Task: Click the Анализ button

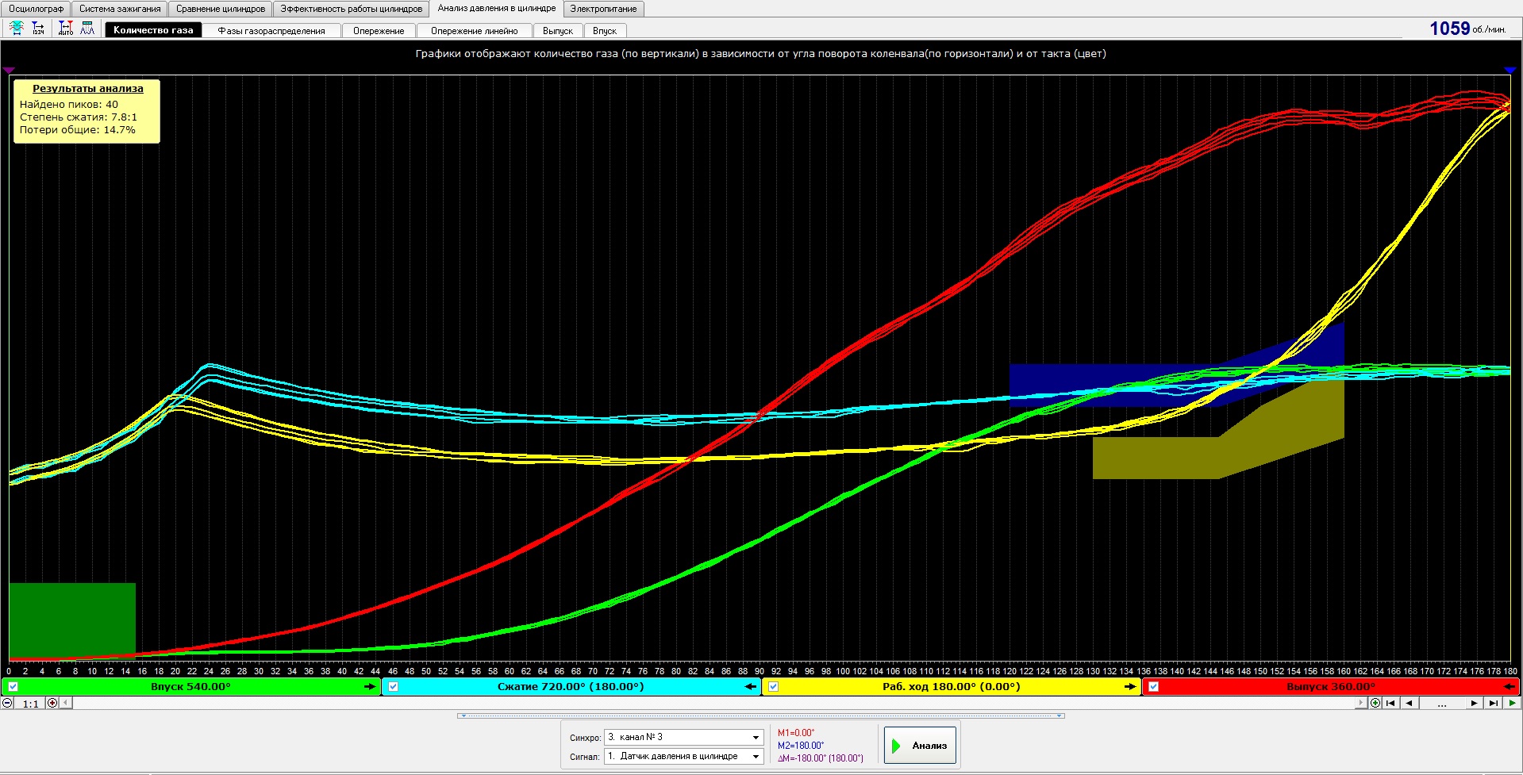Action: (x=921, y=746)
